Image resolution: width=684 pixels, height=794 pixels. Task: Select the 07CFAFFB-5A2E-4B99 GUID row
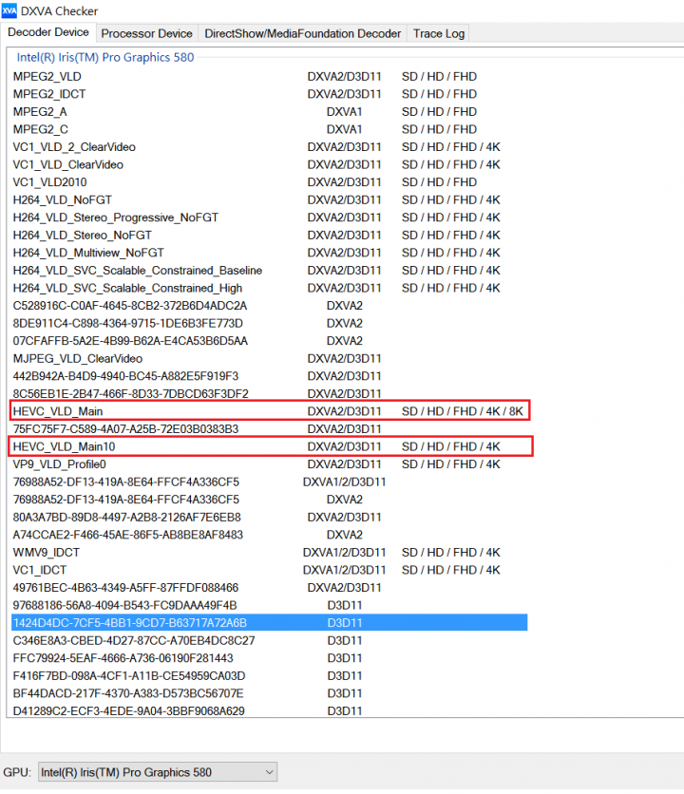click(x=270, y=341)
